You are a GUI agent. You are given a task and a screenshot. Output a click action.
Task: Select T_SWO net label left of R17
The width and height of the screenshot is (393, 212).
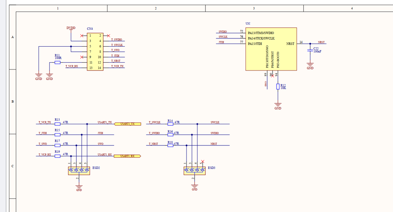43,144
